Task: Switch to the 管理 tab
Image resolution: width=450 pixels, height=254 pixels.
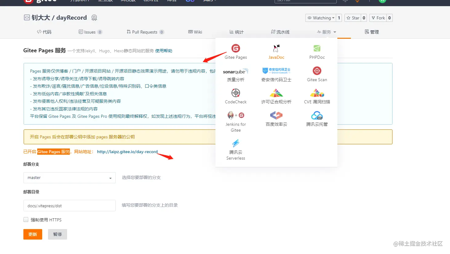Action: [372, 32]
